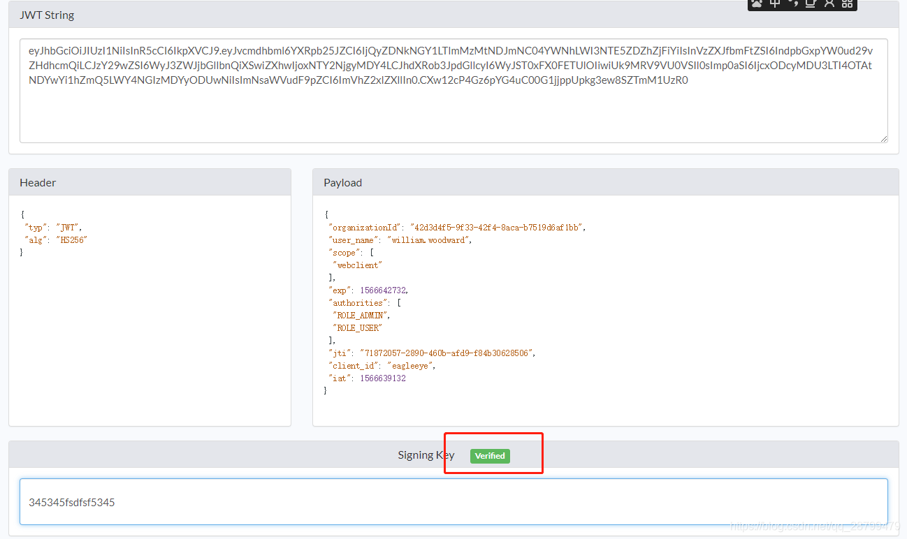Open the IME toolbox grid icon
The width and height of the screenshot is (907, 539).
tap(847, 3)
